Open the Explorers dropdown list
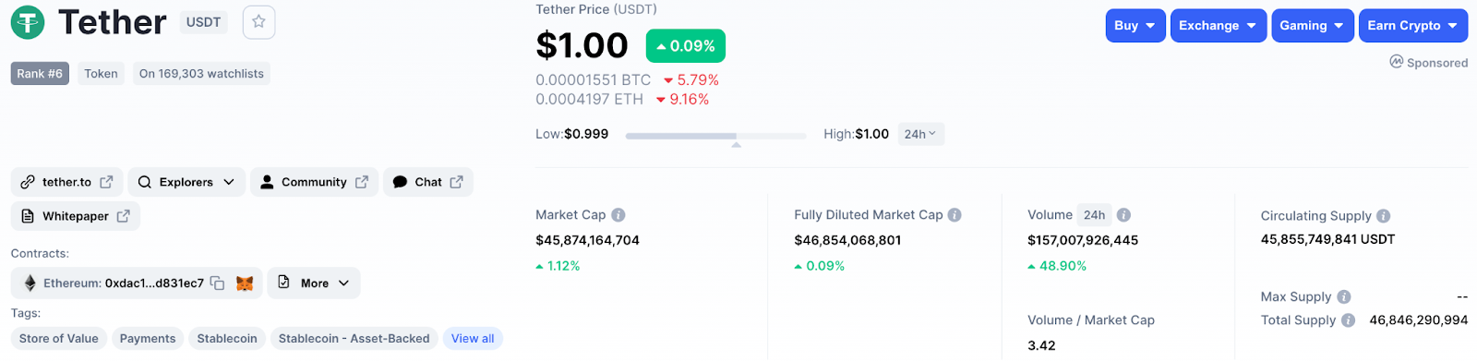Screen dimensions: 1477x362 point(186,182)
